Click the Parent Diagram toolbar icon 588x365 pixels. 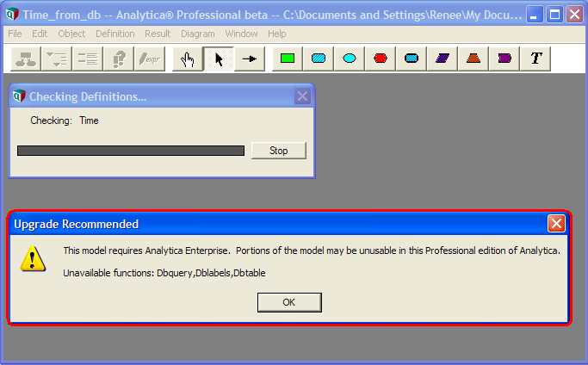tap(26, 59)
